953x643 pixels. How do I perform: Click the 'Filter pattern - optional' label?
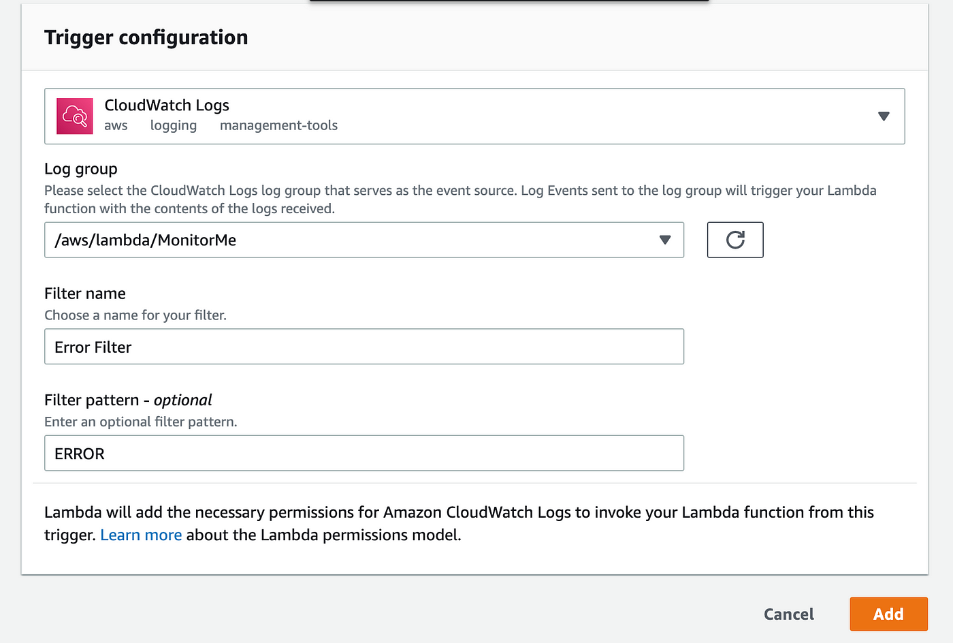coord(128,400)
